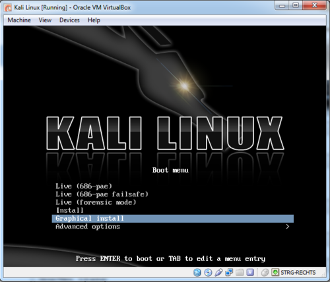Close the Kali Linux VM window
Screen dimensions: 330x282
click(314, 6)
